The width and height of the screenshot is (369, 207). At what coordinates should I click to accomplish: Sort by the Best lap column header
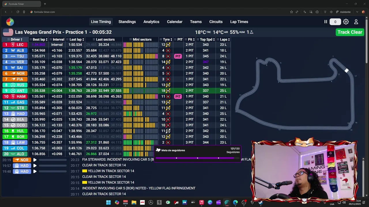39,39
